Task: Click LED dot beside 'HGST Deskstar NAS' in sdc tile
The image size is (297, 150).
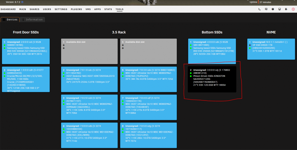Action: coord(64,76)
